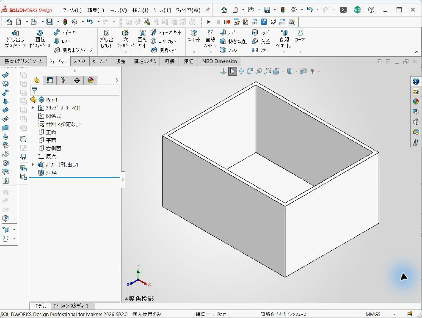Image resolution: width=422 pixels, height=318 pixels.
Task: Click the Extruded Cut tool
Action: tap(106, 39)
